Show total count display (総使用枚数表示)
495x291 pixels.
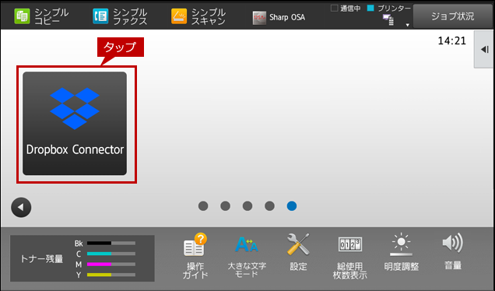(349, 257)
